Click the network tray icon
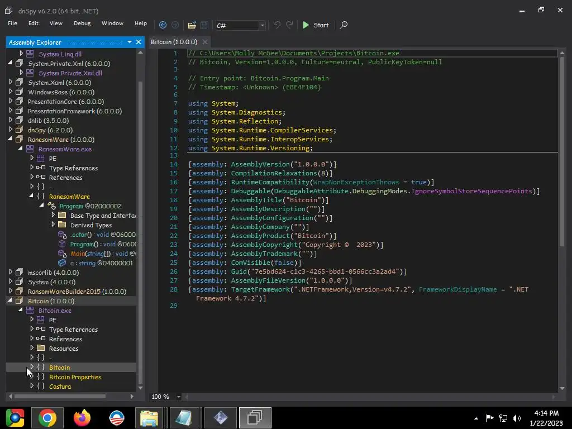572x429 pixels. [x=503, y=418]
